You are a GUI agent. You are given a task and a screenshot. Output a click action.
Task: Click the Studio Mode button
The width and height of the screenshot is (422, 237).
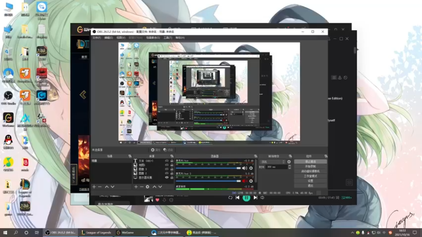(310, 176)
